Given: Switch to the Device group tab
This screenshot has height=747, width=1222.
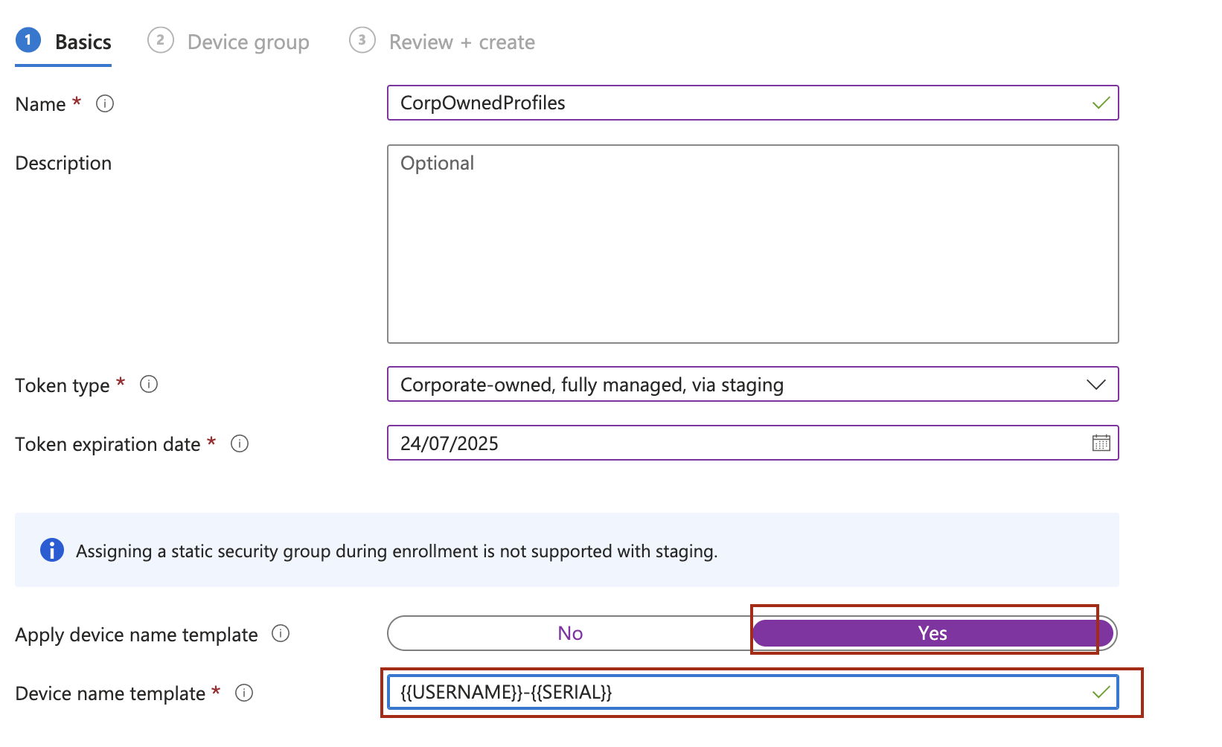Looking at the screenshot, I should 248,42.
